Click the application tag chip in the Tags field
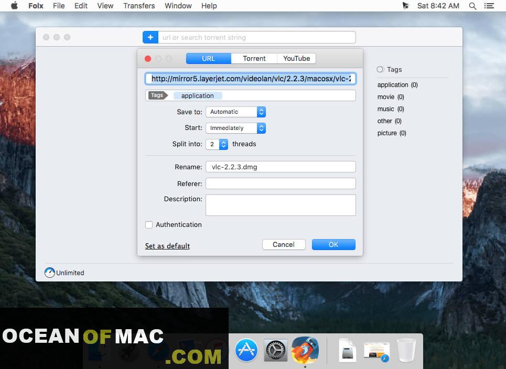Image resolution: width=506 pixels, height=369 pixels. click(x=198, y=96)
